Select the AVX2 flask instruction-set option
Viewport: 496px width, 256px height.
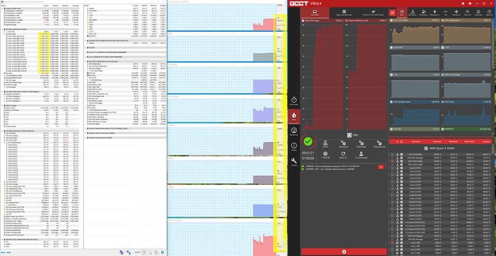point(325,144)
